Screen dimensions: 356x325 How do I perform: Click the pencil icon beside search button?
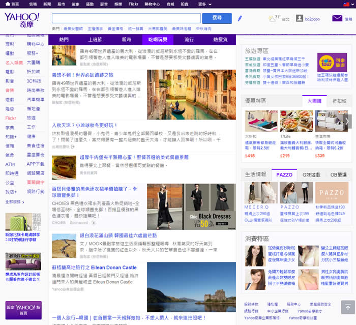pyautogui.click(x=240, y=19)
